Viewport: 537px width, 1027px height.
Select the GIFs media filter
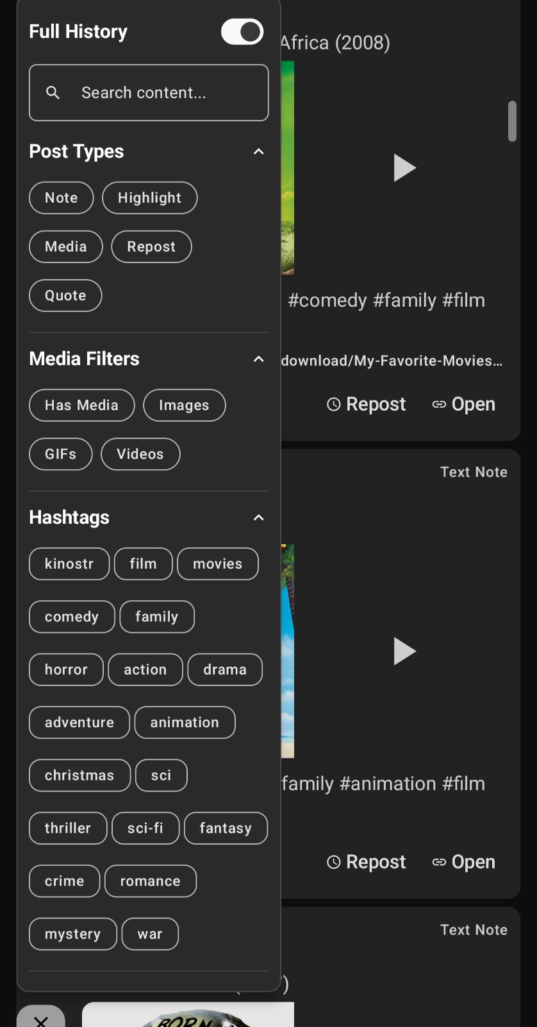click(60, 454)
